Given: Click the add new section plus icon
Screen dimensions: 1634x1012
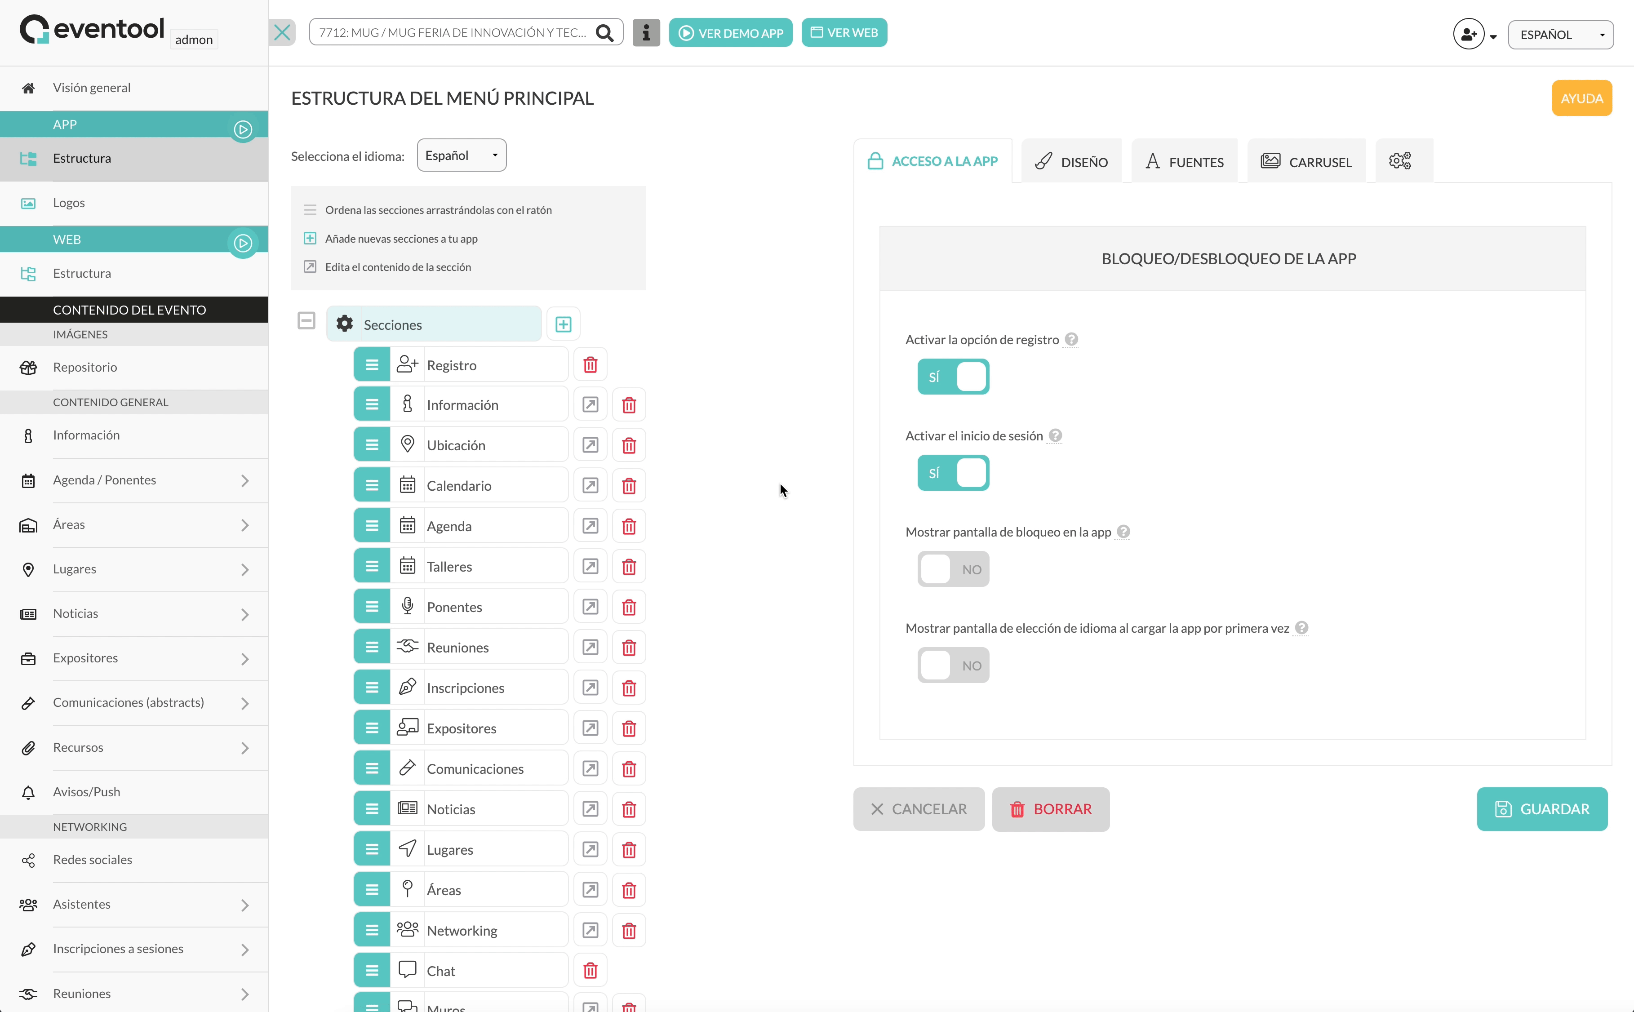Looking at the screenshot, I should 563,324.
